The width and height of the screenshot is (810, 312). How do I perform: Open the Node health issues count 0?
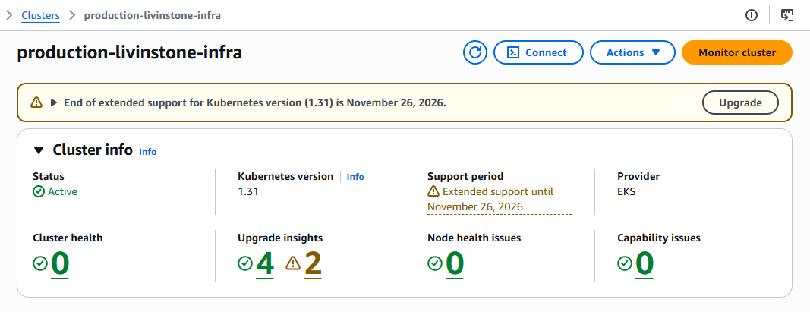pyautogui.click(x=455, y=263)
